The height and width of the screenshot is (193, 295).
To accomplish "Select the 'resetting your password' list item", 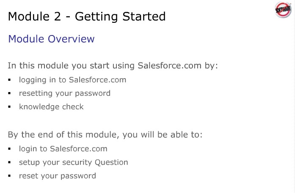I will (64, 93).
